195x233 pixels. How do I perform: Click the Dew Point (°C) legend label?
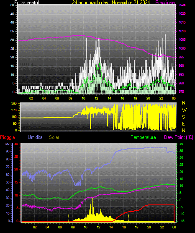pos(179,137)
